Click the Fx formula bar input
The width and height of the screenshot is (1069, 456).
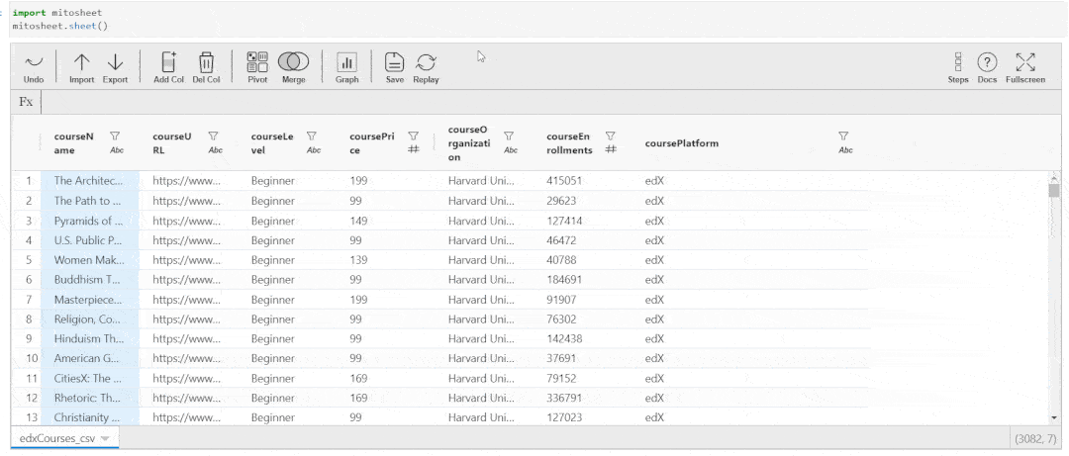click(552, 102)
